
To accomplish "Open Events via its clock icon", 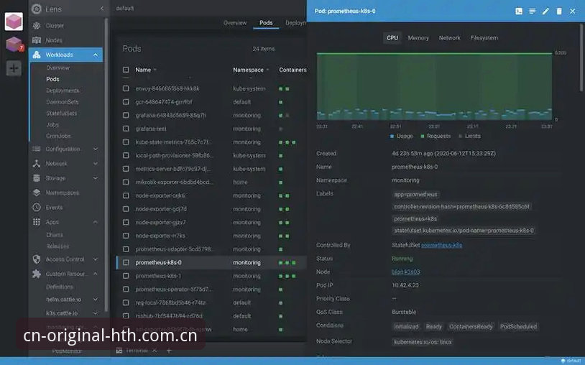I will [37, 208].
